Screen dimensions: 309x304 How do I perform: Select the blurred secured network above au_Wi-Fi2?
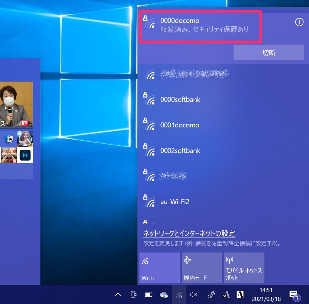click(223, 176)
